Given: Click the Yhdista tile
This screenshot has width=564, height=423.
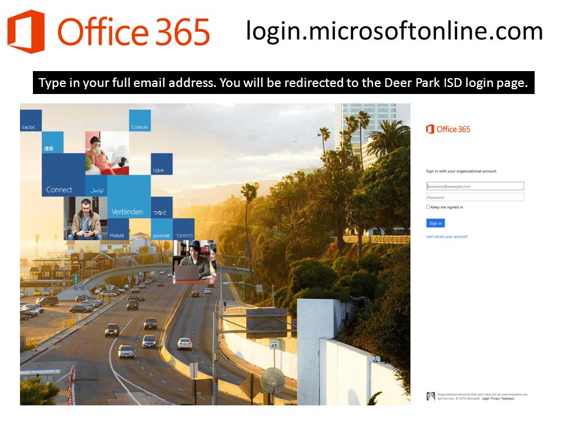Looking at the screenshot, I should click(x=118, y=230).
